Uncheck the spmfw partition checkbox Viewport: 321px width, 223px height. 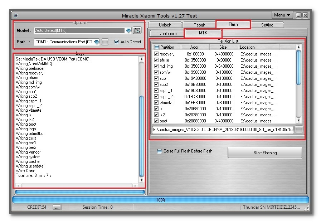pyautogui.click(x=156, y=72)
